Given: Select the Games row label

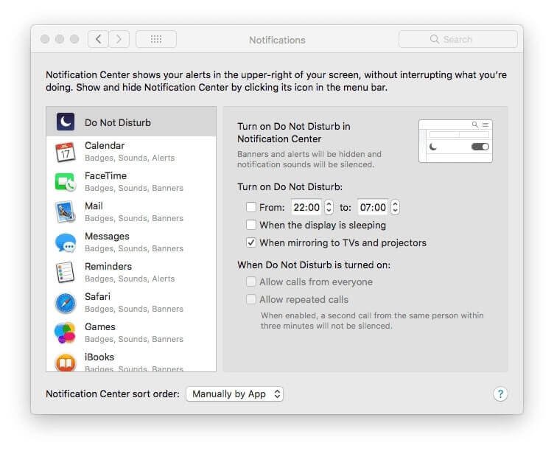Looking at the screenshot, I should (100, 326).
